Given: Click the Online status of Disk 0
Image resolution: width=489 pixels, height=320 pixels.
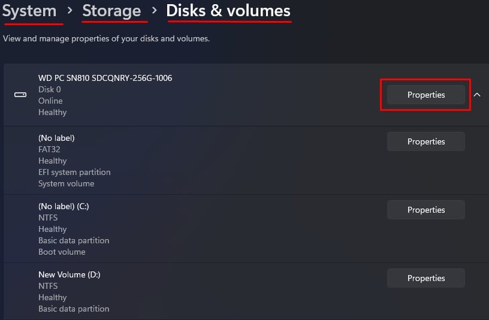Looking at the screenshot, I should [50, 101].
